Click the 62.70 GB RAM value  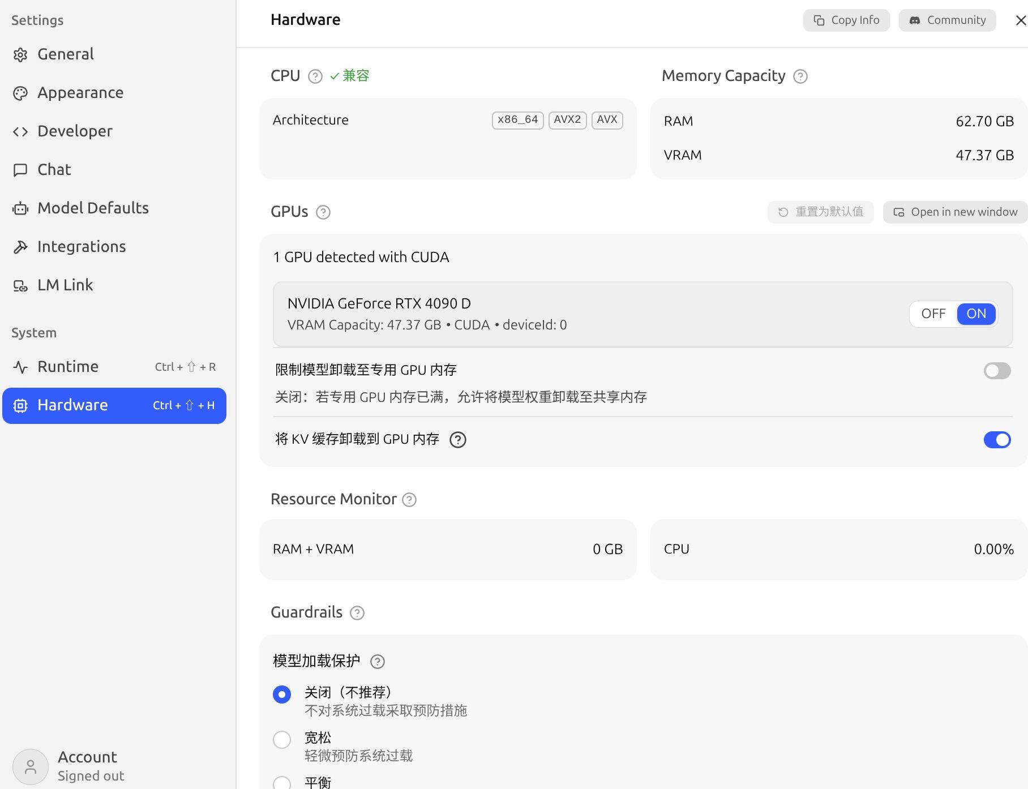pos(985,122)
